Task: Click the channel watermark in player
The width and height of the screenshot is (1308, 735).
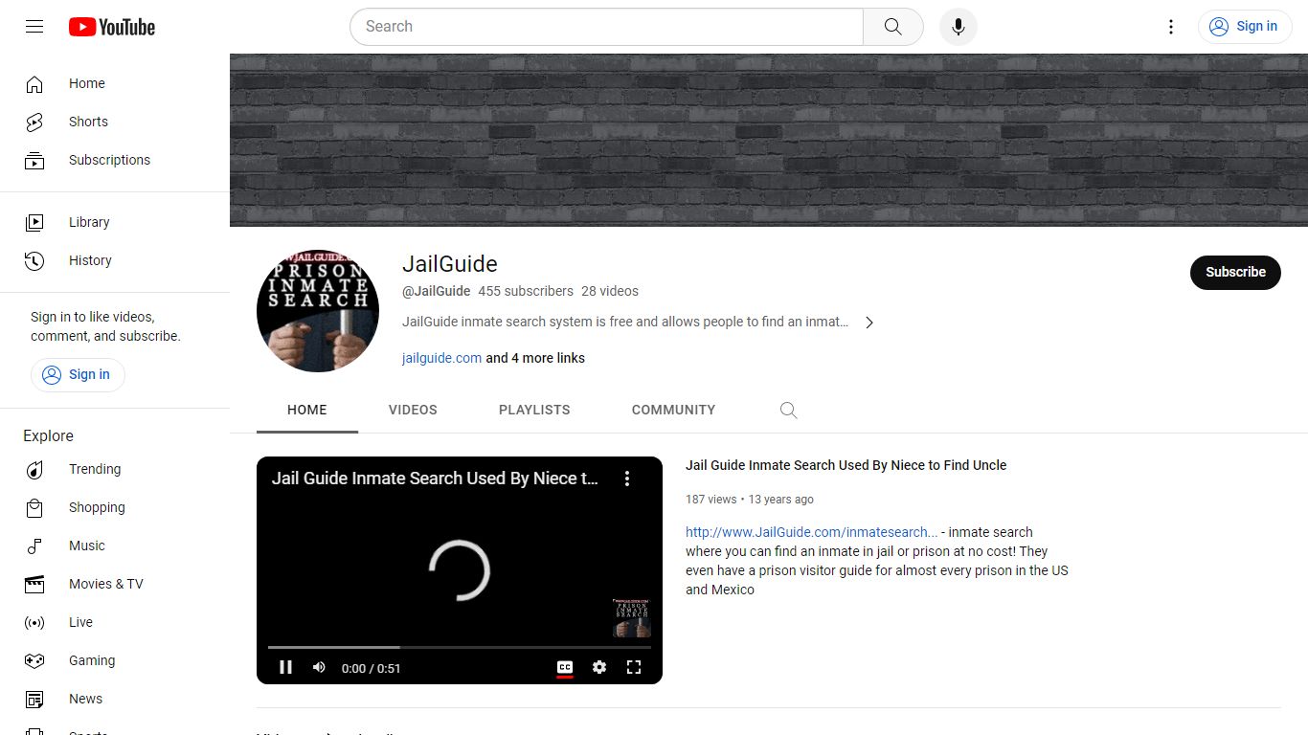Action: [x=632, y=618]
